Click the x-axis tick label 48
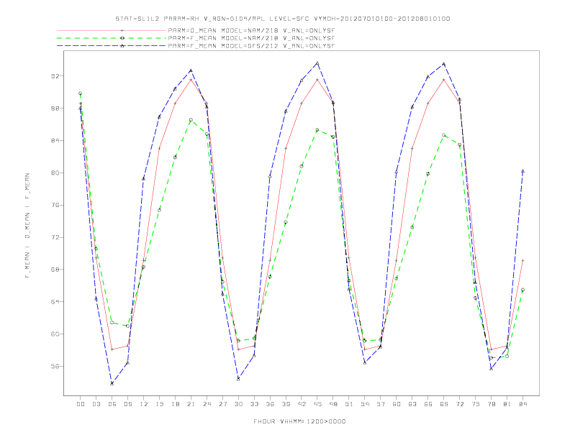The width and height of the screenshot is (570, 440). point(333,404)
